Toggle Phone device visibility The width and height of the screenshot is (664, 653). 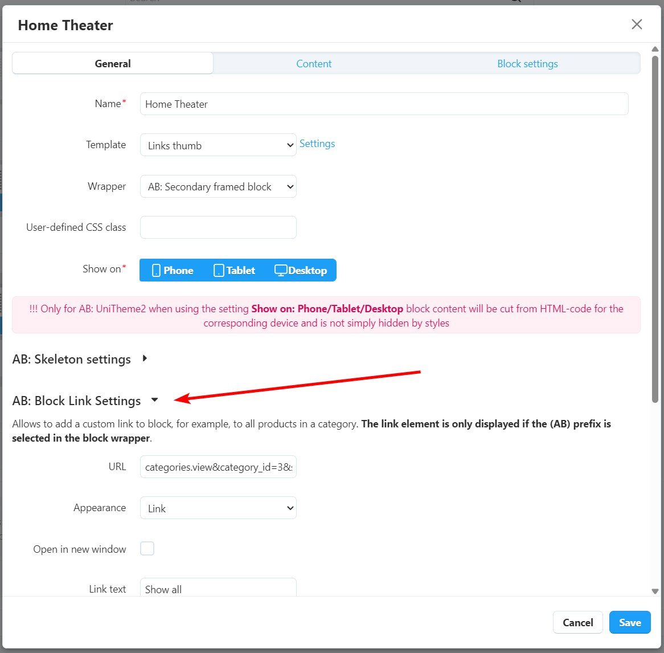[x=173, y=270]
